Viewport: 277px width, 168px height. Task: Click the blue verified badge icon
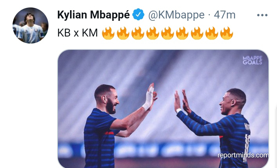click(138, 15)
